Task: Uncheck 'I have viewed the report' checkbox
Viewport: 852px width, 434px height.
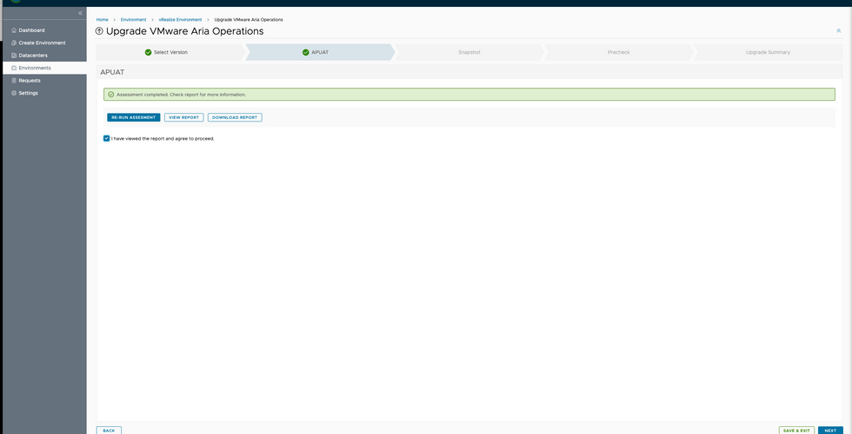Action: tap(106, 138)
